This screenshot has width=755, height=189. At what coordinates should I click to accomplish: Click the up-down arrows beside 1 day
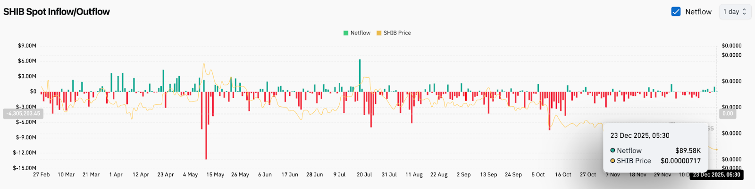[x=744, y=12]
